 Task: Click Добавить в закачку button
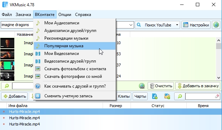[x=198, y=86]
